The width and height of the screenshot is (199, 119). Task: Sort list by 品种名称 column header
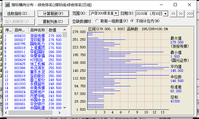[38, 30]
